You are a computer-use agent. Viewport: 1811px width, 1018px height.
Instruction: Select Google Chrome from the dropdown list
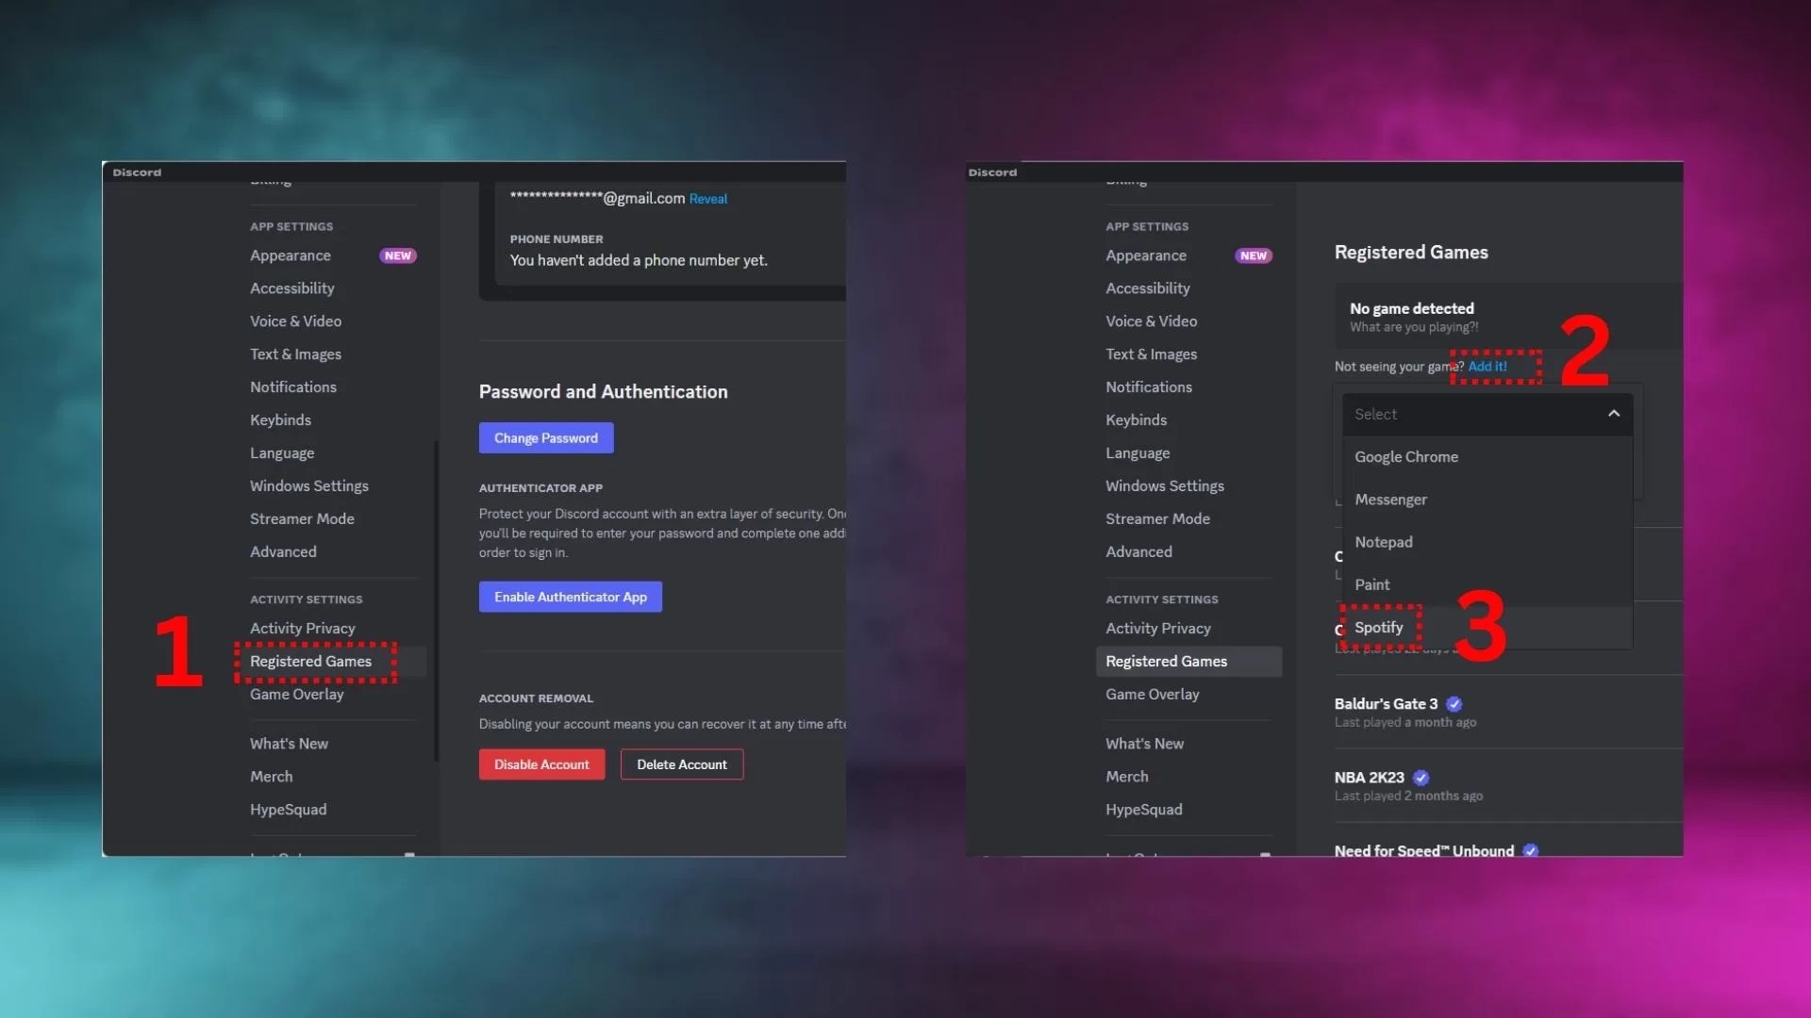(1406, 456)
